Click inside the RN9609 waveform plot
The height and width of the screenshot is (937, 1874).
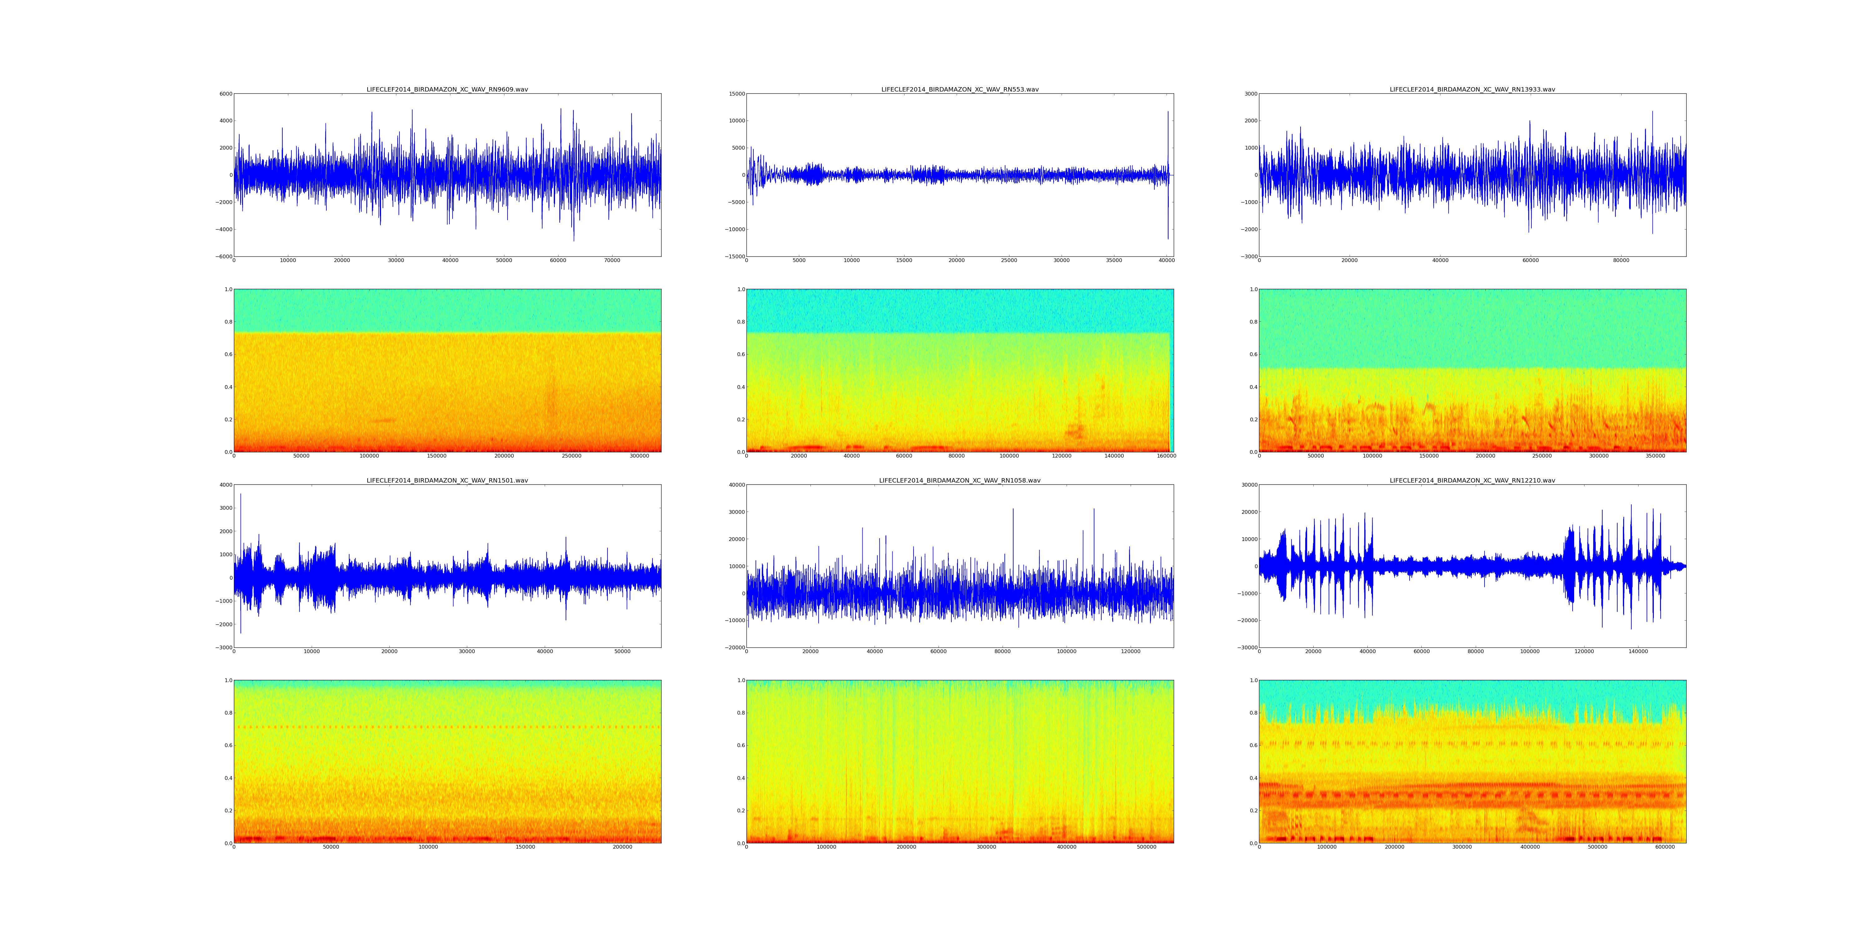click(447, 175)
